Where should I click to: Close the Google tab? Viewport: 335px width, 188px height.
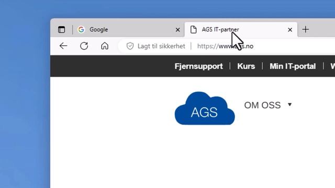pos(177,30)
